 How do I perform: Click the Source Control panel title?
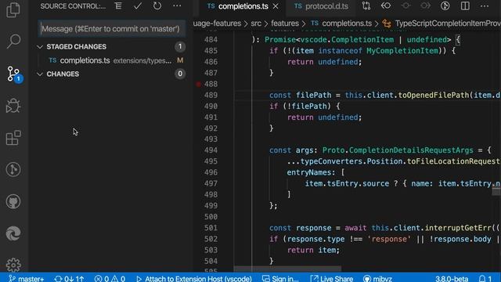(x=73, y=6)
